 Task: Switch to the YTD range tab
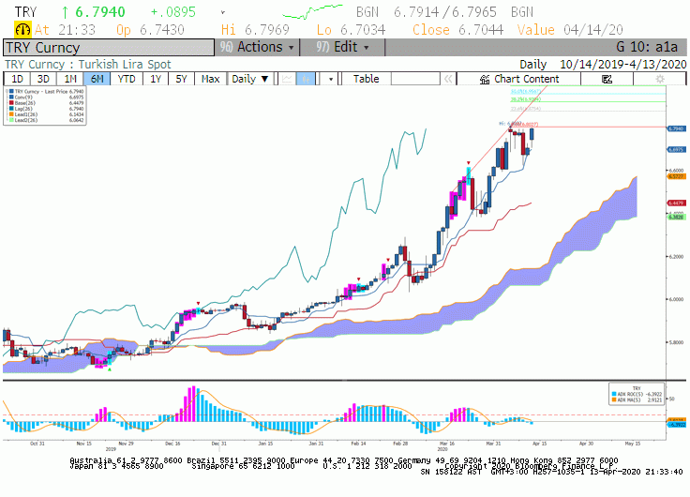coord(127,79)
